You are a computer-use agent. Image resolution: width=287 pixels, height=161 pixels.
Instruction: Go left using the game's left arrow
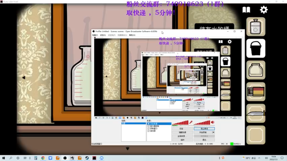[x=24, y=78]
